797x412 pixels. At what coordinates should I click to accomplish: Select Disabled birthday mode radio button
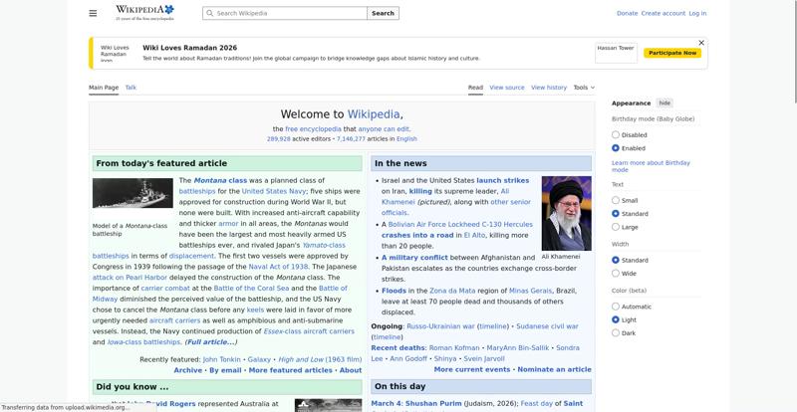point(616,135)
